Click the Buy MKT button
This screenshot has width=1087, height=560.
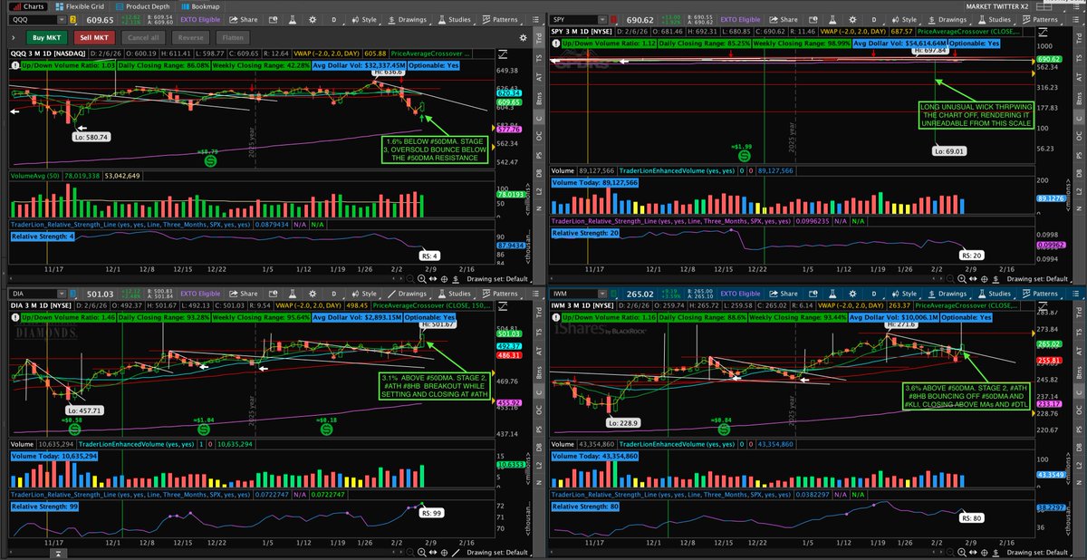(47, 38)
